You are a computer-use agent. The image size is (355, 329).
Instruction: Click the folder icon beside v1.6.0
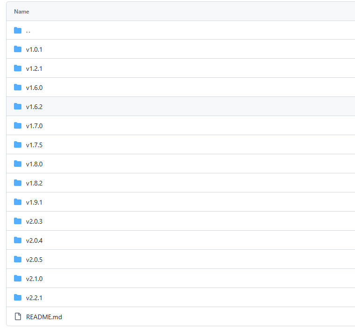point(18,88)
